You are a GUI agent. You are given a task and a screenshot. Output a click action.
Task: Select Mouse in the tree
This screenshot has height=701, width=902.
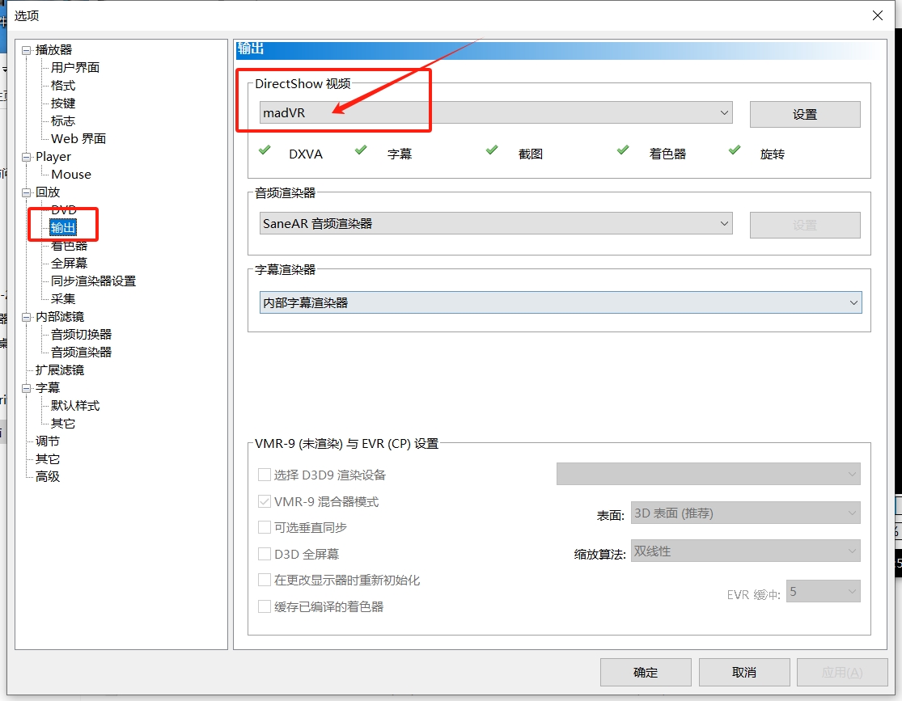coord(70,175)
